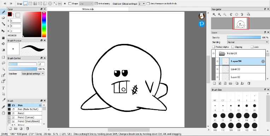This screenshot has width=270, height=136.
Task: Zoom in via Navigator magnifier plus
Action: pyautogui.click(x=214, y=15)
